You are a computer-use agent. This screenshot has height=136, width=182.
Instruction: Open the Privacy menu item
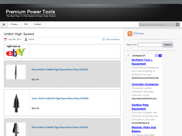[14, 24]
